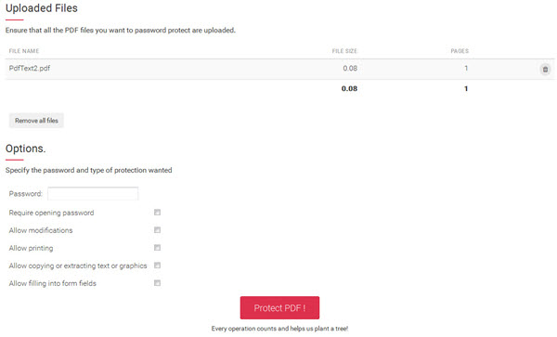This screenshot has height=337, width=557.
Task: Click the Allow filling into form fields label
Action: pyautogui.click(x=53, y=283)
